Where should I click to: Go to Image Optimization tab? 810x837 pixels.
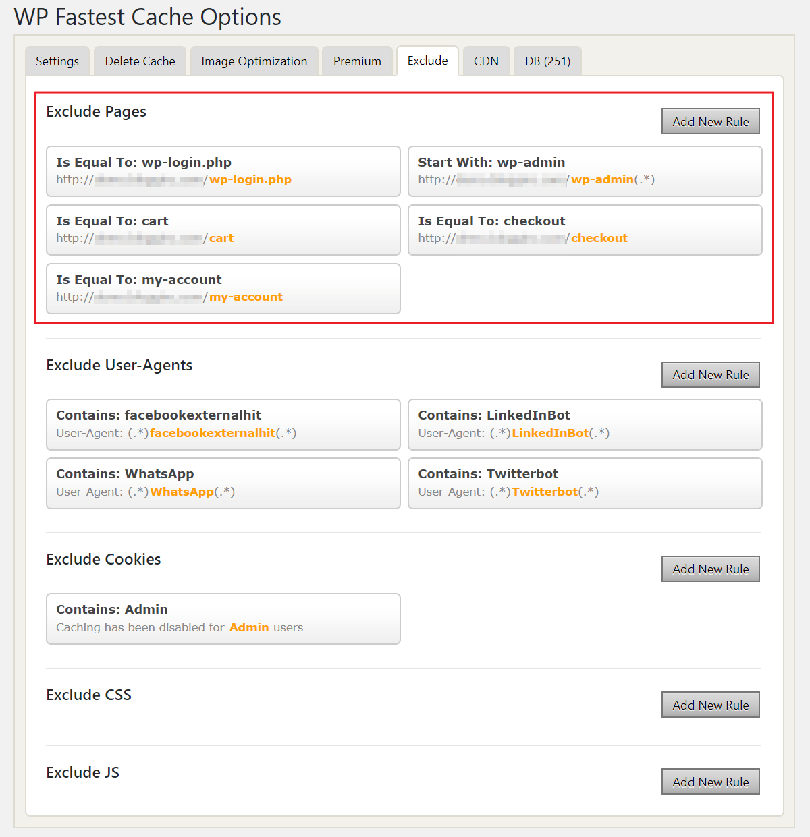(x=254, y=61)
